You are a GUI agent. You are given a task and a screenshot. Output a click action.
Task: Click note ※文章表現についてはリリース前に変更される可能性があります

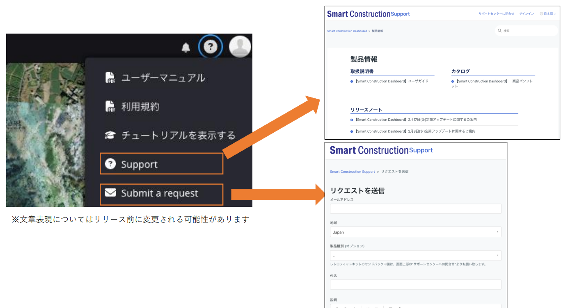coord(131,220)
